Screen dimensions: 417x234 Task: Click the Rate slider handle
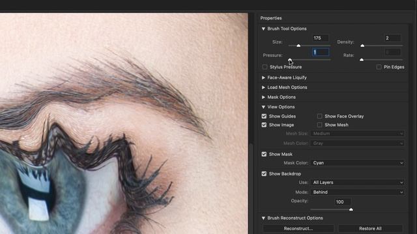click(x=362, y=60)
